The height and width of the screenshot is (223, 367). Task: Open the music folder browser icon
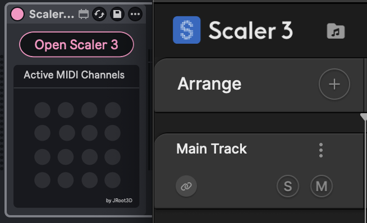click(336, 31)
